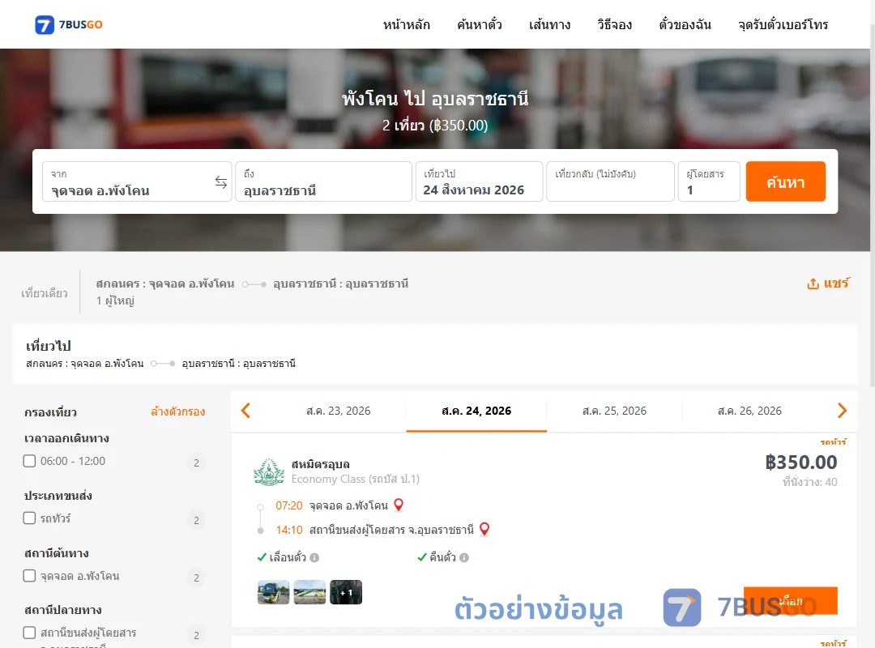Select date tab ส.ค. 23, 2026
Image resolution: width=875 pixels, height=648 pixels.
click(338, 411)
